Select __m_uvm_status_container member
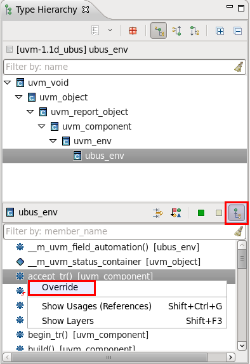The width and height of the screenshot is (250, 364). (114, 262)
